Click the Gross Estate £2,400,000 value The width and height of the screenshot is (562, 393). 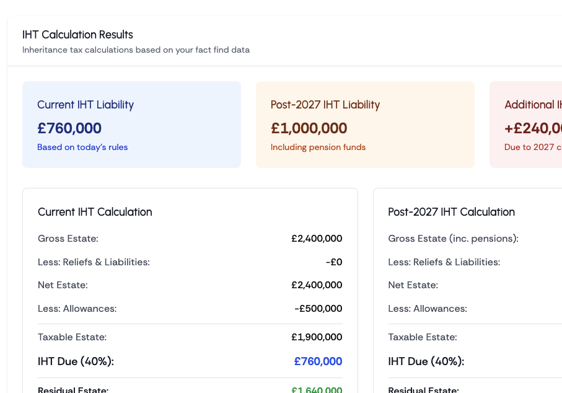(x=317, y=239)
